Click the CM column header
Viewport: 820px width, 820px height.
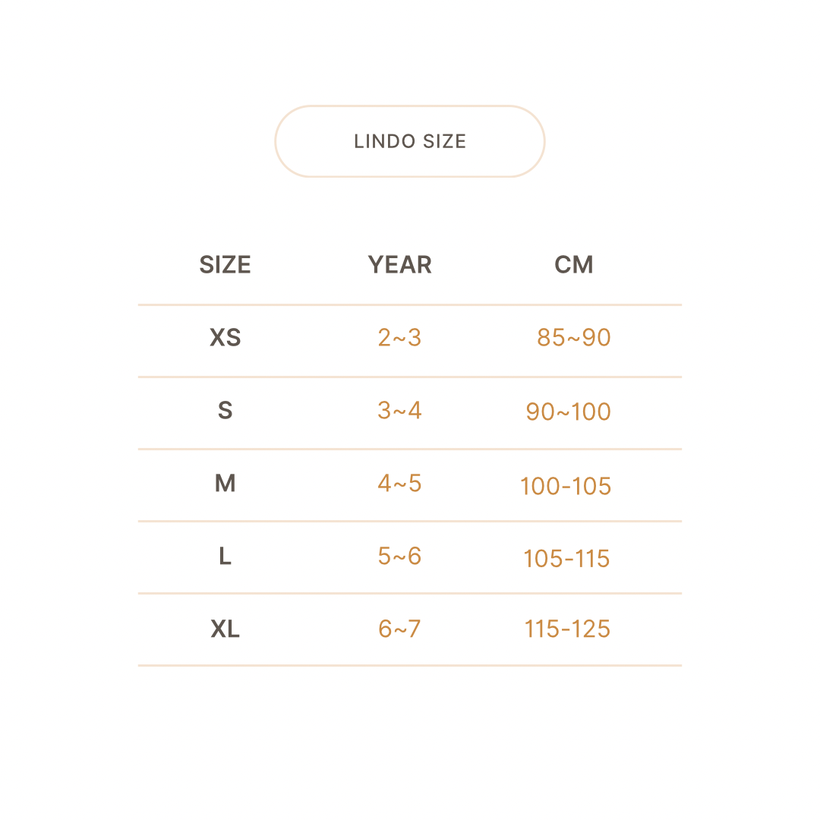point(574,265)
